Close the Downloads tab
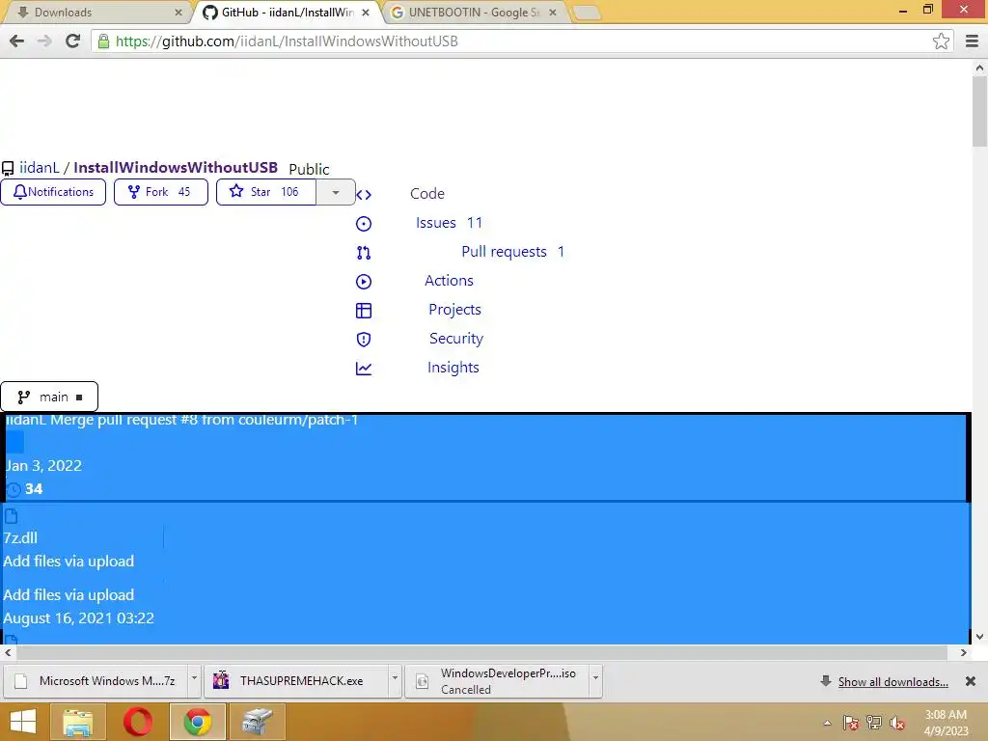988x741 pixels. [178, 13]
